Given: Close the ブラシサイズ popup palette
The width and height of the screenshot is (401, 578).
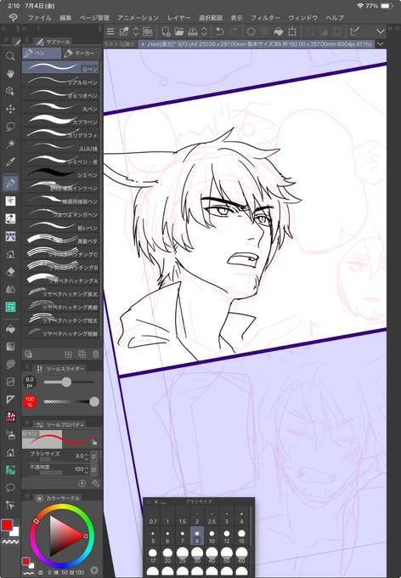Looking at the screenshot, I should click(x=156, y=501).
